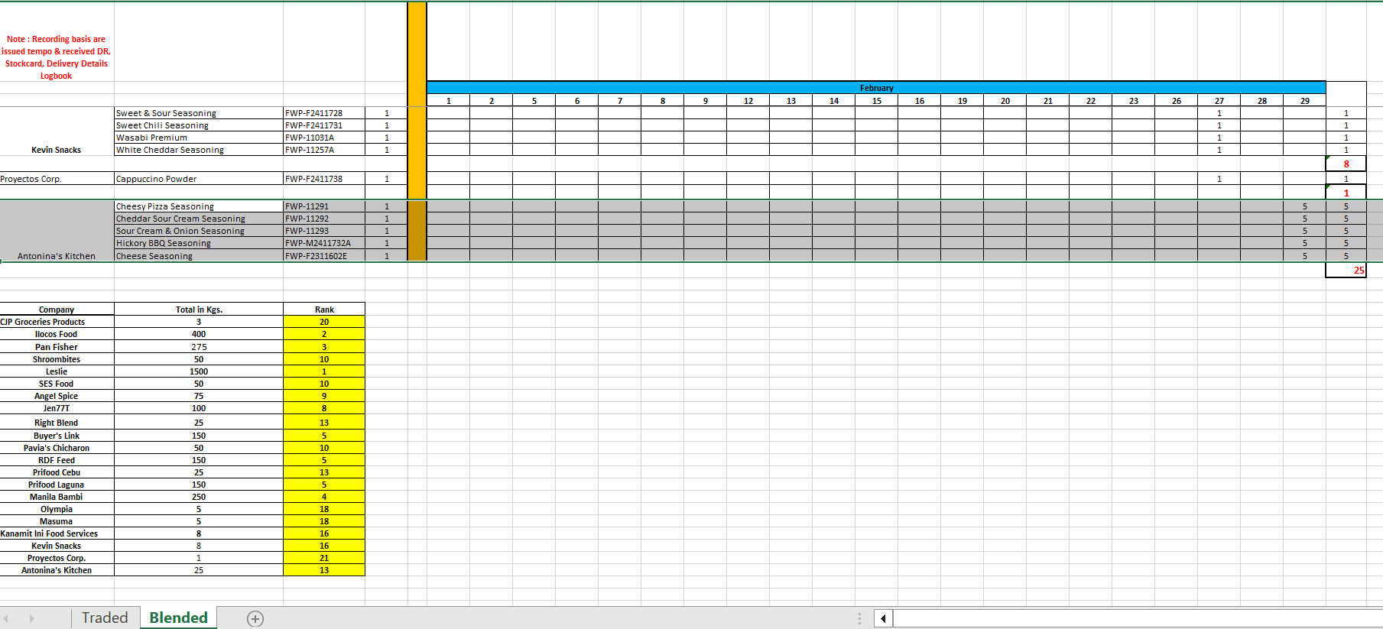Select the Cappuccino Powder cell
The width and height of the screenshot is (1383, 629).
point(199,179)
